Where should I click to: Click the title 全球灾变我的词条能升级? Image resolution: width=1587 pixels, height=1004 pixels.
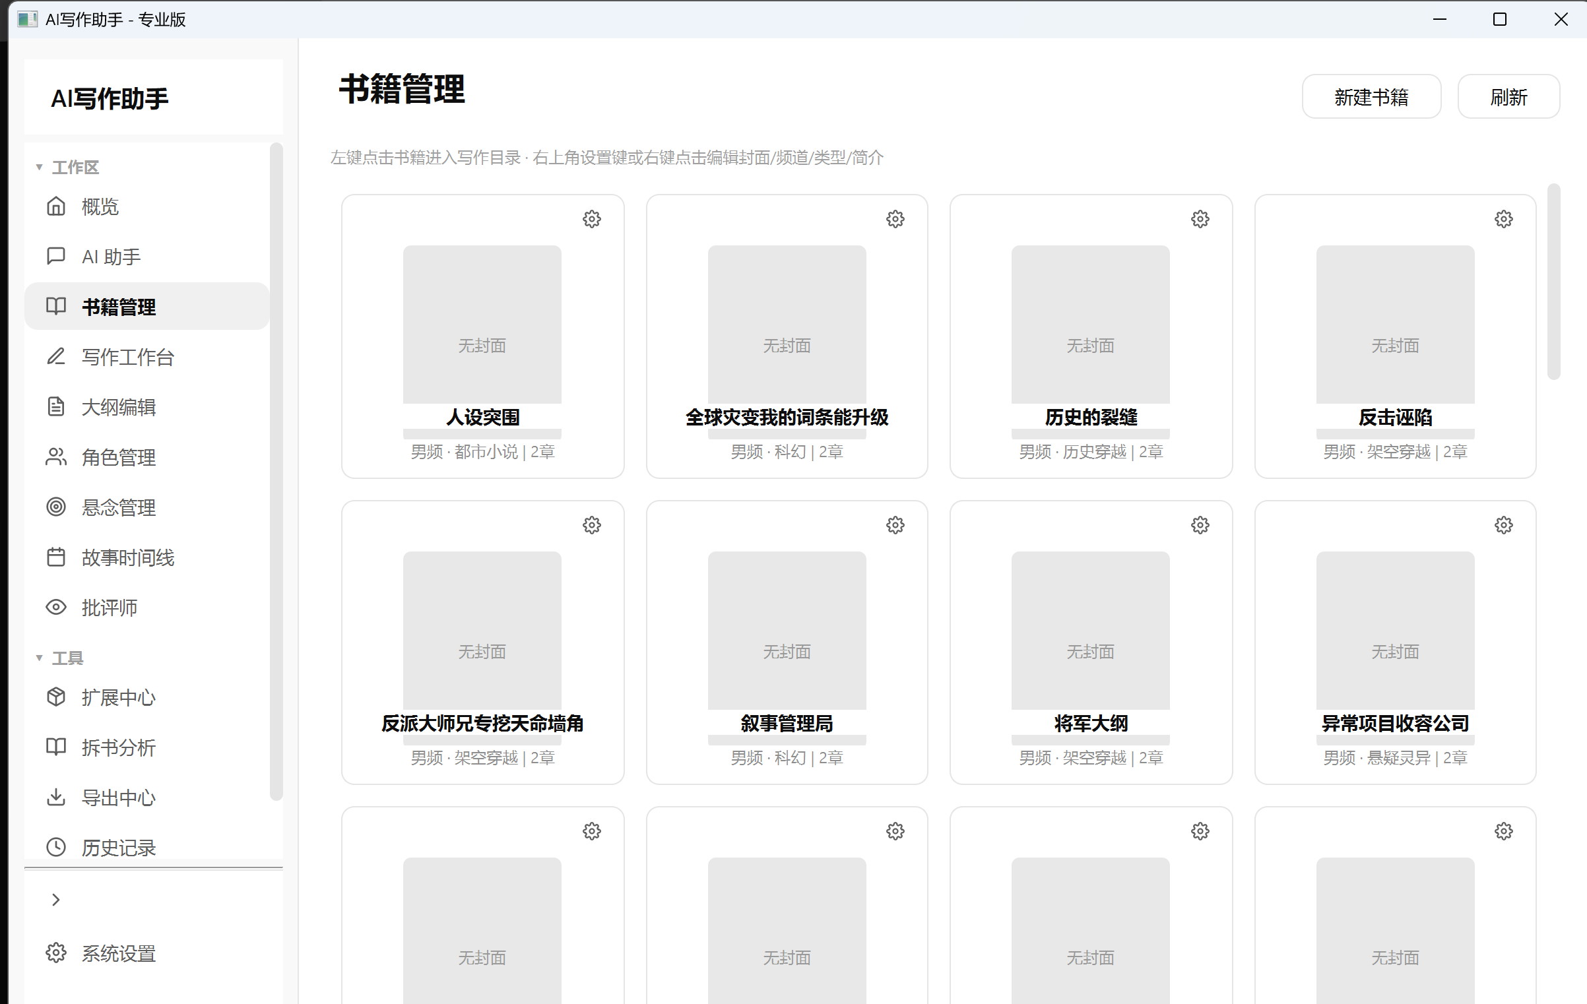787,418
